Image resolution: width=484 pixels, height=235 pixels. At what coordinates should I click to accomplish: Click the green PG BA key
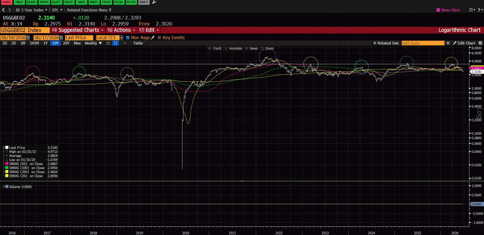coord(119,2)
